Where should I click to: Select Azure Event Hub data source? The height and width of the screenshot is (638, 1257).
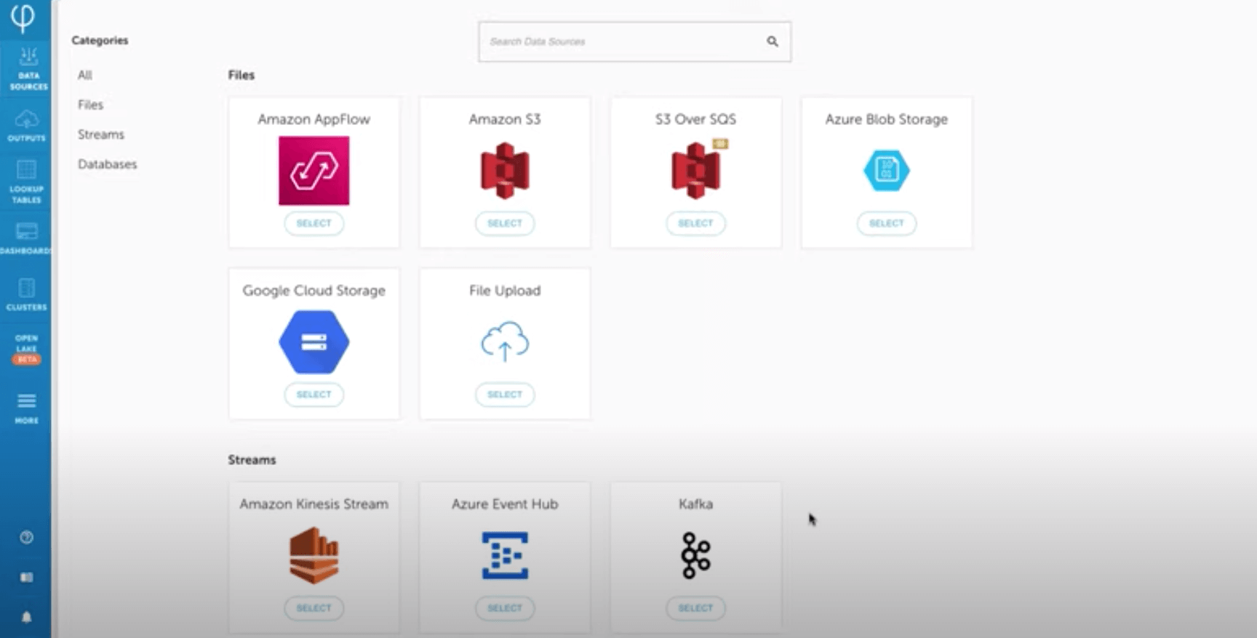click(x=505, y=608)
